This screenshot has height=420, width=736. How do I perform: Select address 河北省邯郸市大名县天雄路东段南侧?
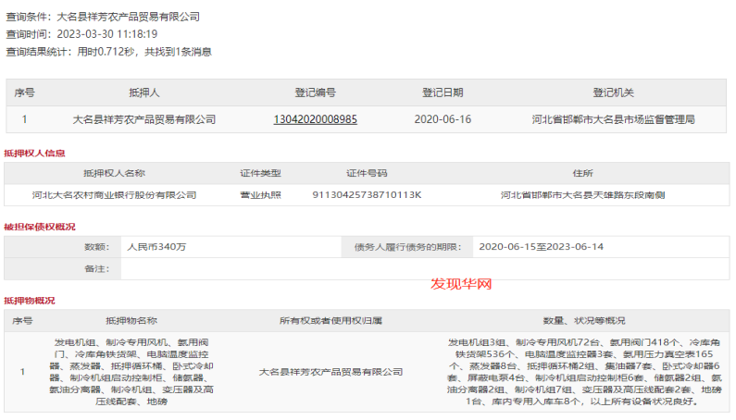[582, 195]
